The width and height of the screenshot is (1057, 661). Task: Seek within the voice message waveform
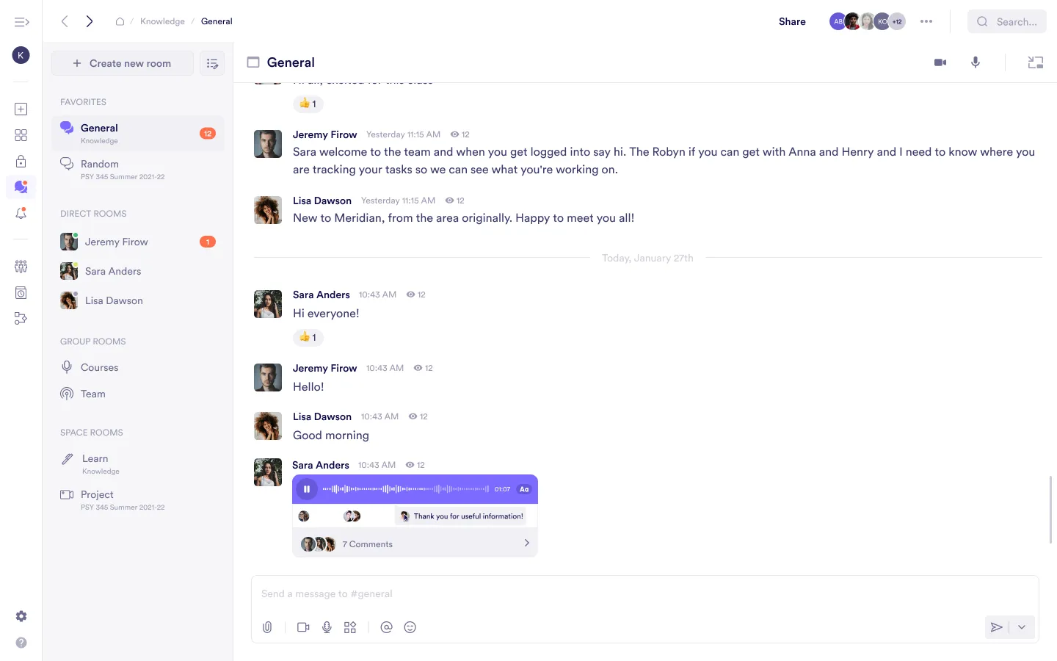click(x=405, y=489)
